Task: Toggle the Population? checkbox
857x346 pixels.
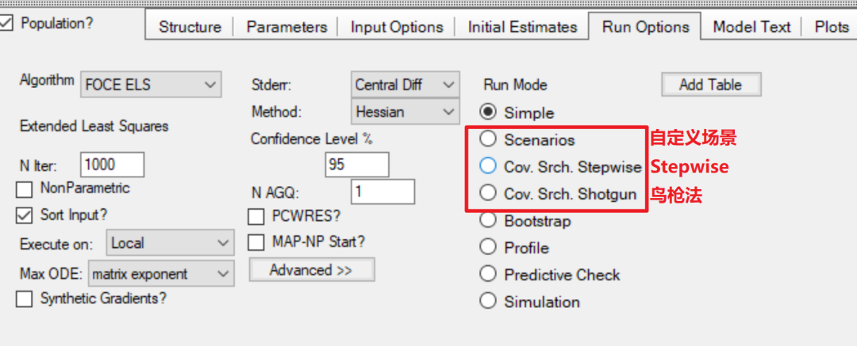Action: pos(7,24)
